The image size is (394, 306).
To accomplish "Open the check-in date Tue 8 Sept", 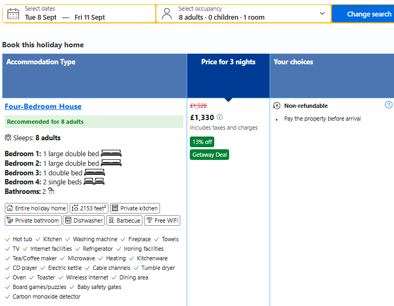I will click(x=41, y=18).
